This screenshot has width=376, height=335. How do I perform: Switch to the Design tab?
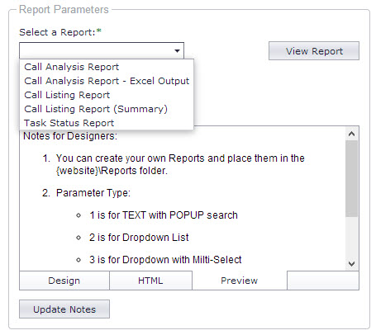pyautogui.click(x=64, y=281)
